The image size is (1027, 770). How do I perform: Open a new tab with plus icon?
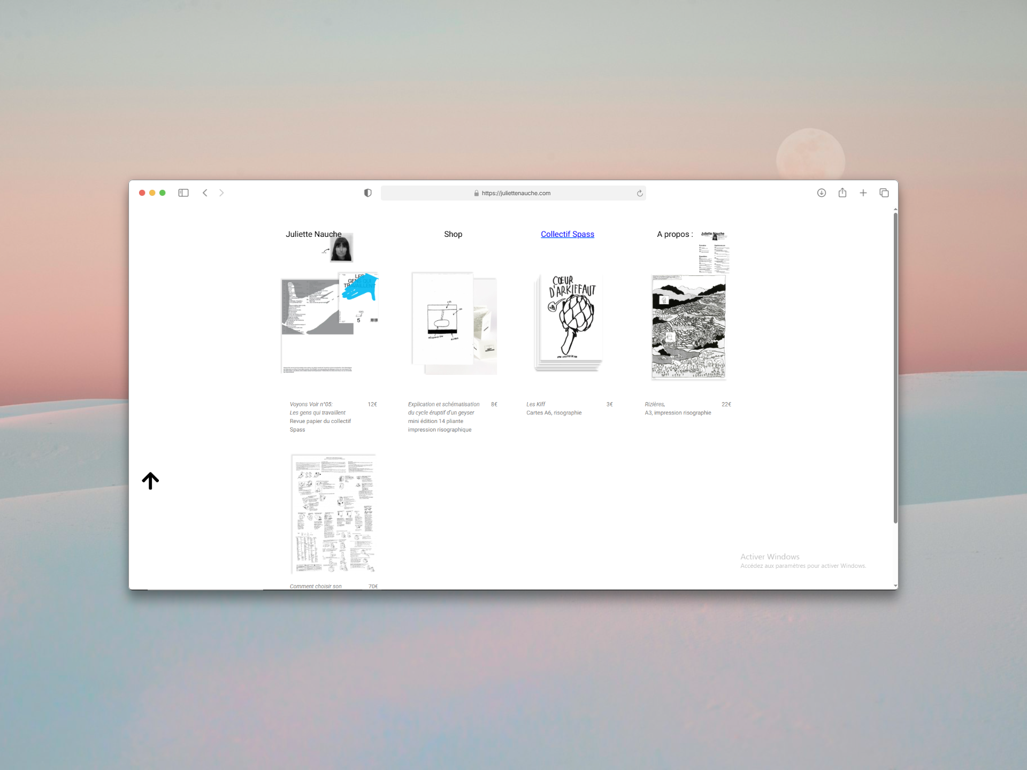tap(863, 193)
